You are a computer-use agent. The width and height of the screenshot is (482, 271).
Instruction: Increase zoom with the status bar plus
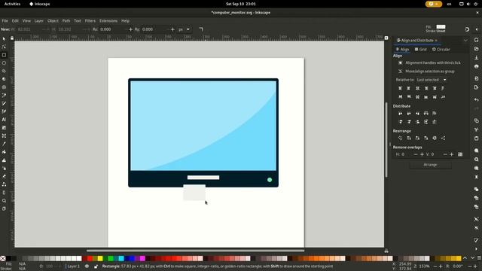[441, 266]
